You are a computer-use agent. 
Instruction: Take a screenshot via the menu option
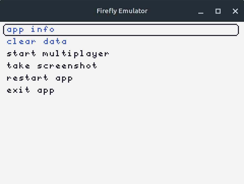52,66
